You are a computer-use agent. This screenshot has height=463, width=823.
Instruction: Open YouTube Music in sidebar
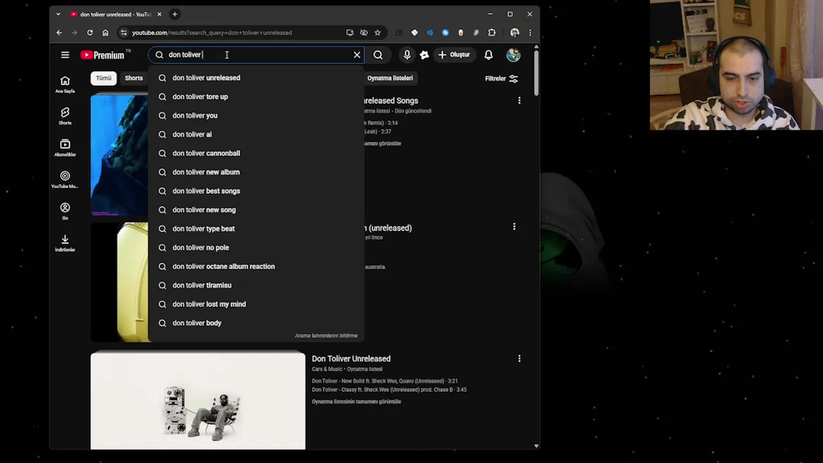tap(65, 179)
